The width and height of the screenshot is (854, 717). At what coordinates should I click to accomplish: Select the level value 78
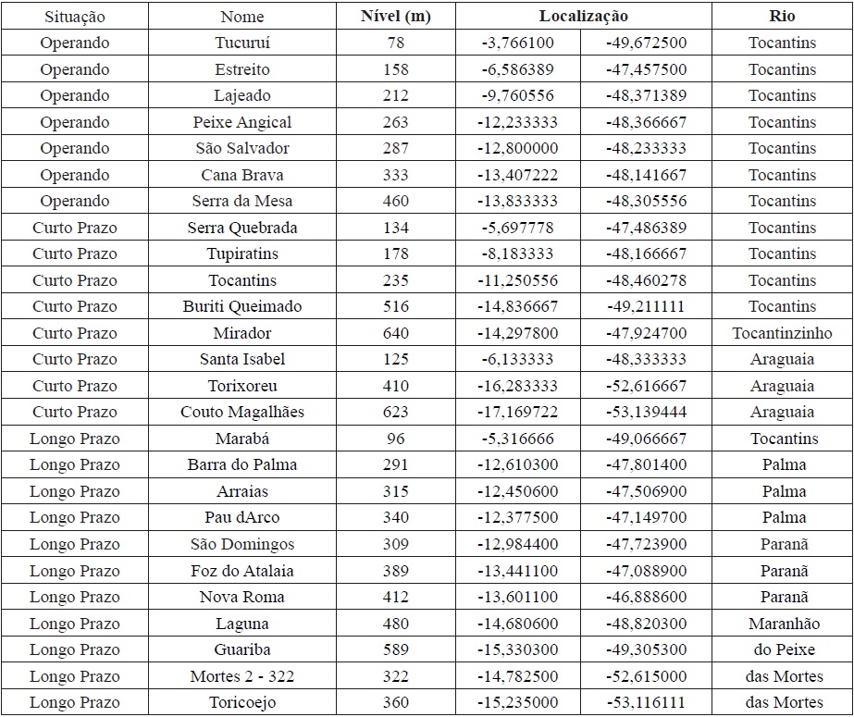[395, 43]
